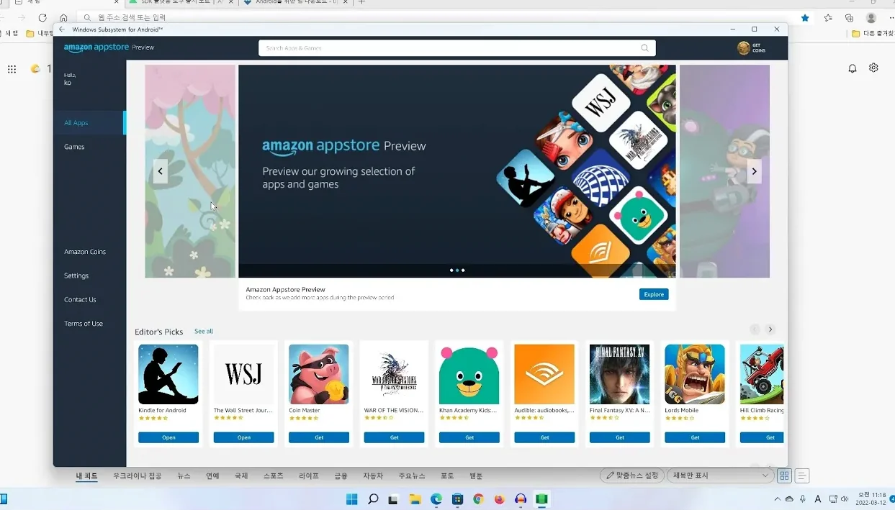Select the Hill Climb Racing icon
Viewport: 895px width, 510px height.
point(762,374)
